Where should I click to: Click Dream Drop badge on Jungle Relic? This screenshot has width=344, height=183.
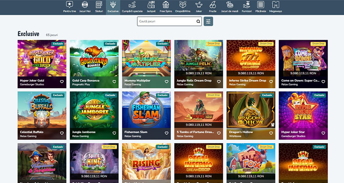coord(214,44)
